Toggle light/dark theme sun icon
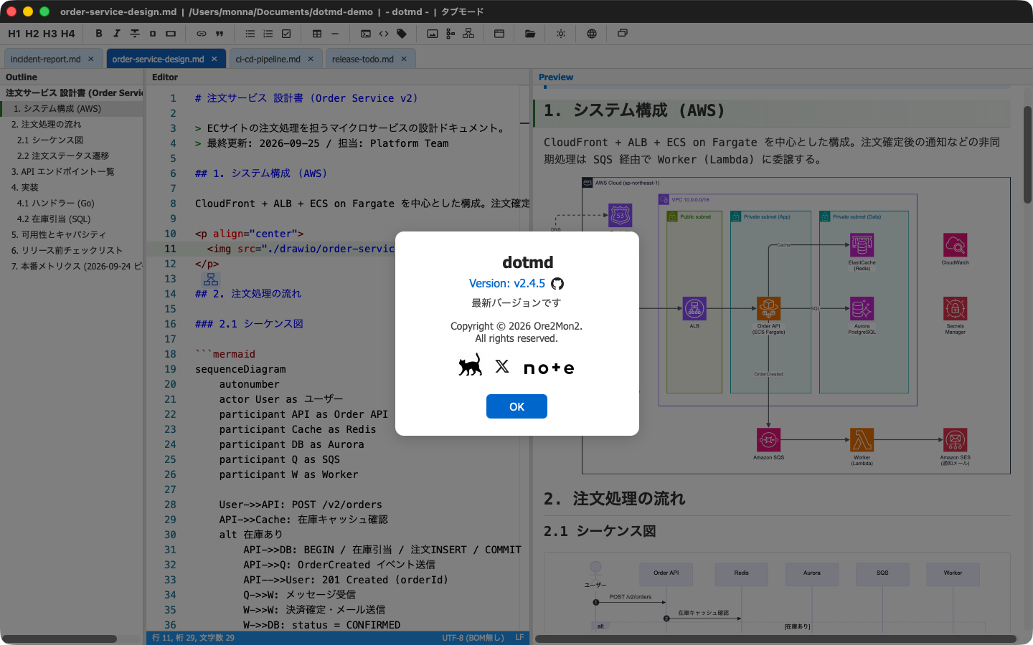This screenshot has height=645, width=1033. (x=561, y=34)
